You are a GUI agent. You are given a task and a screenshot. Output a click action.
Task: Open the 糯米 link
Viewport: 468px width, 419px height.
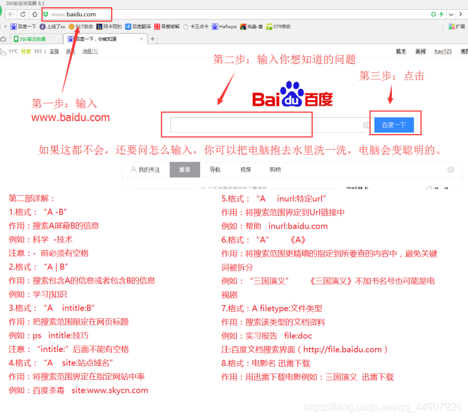pos(401,51)
